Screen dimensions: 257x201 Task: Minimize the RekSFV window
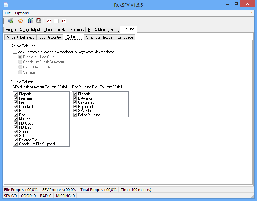tap(227, 4)
